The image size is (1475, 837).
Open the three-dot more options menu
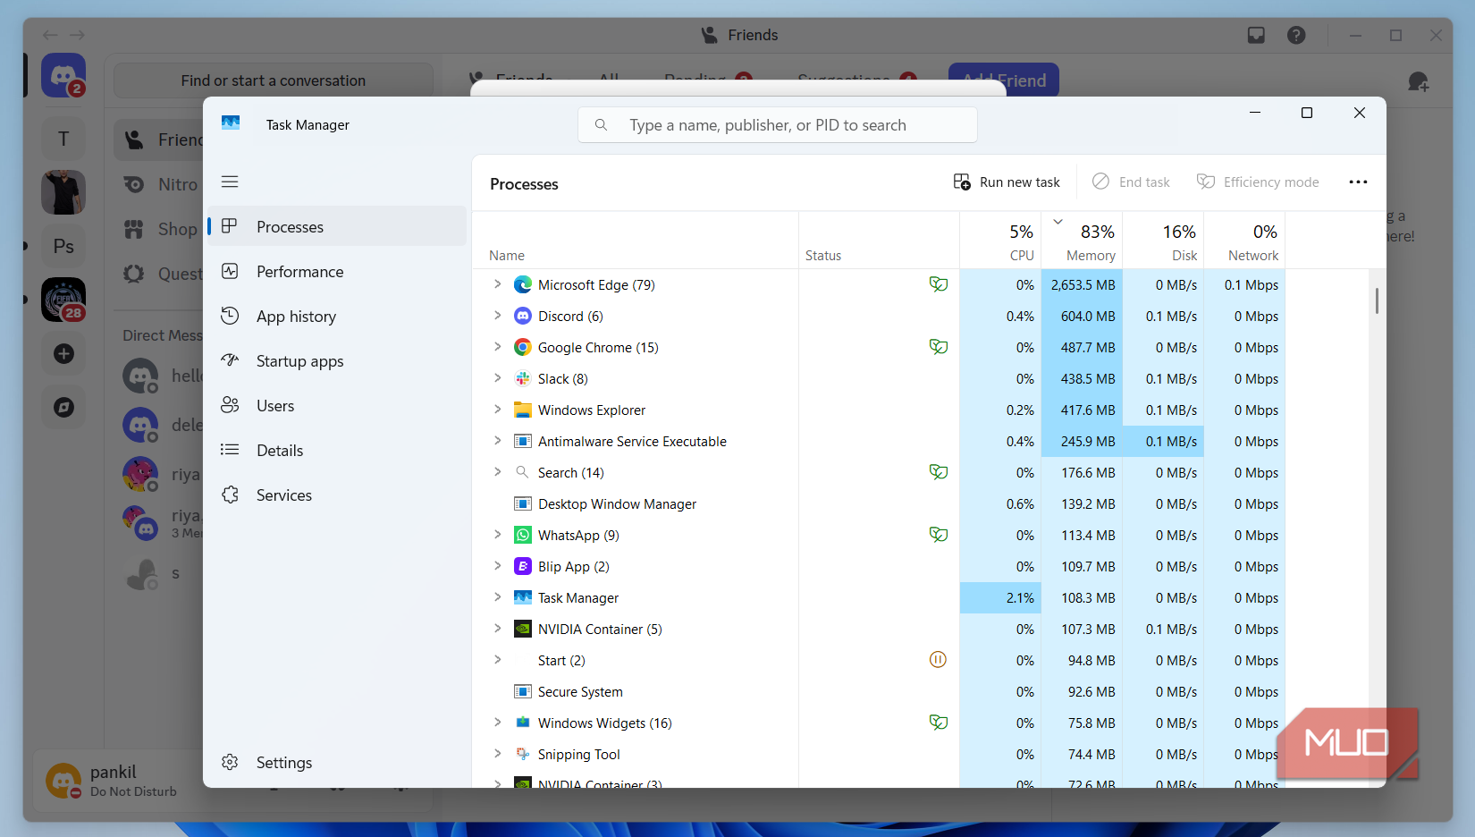pos(1358,182)
